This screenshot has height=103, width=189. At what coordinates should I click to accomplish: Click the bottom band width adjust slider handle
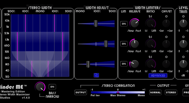tap(88, 64)
